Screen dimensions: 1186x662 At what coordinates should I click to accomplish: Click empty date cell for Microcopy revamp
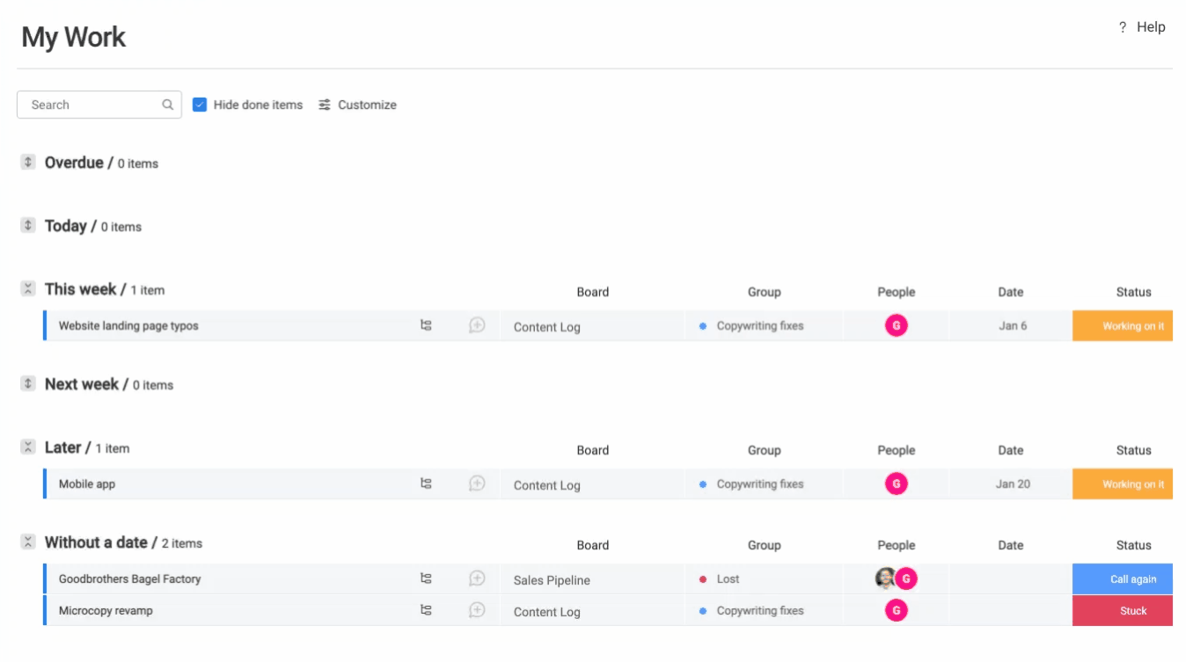click(1010, 610)
